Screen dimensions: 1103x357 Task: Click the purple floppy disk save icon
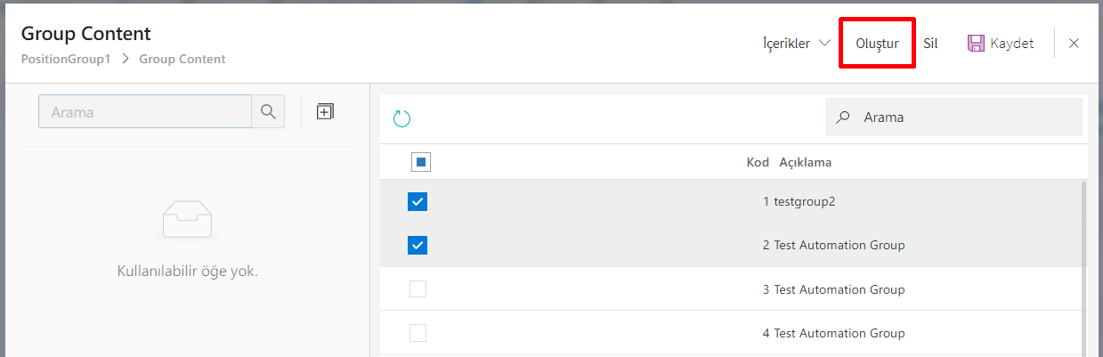[x=976, y=43]
